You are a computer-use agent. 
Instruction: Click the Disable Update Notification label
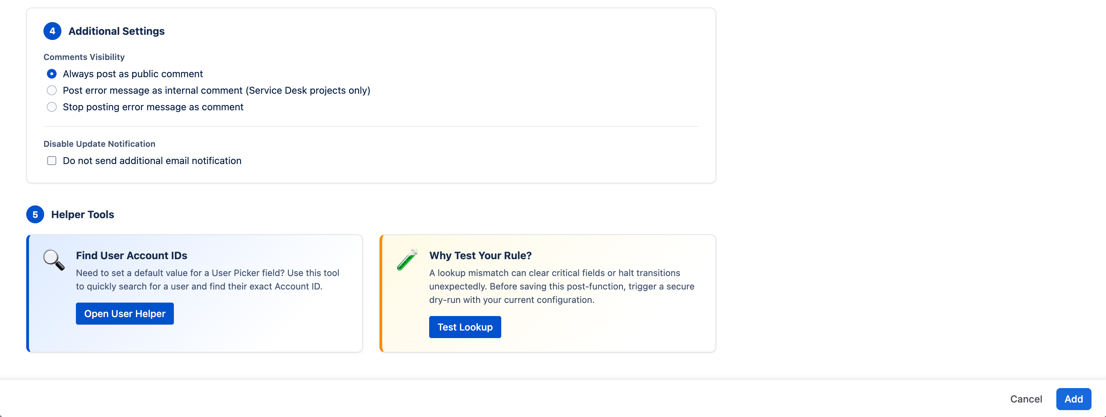coord(100,144)
